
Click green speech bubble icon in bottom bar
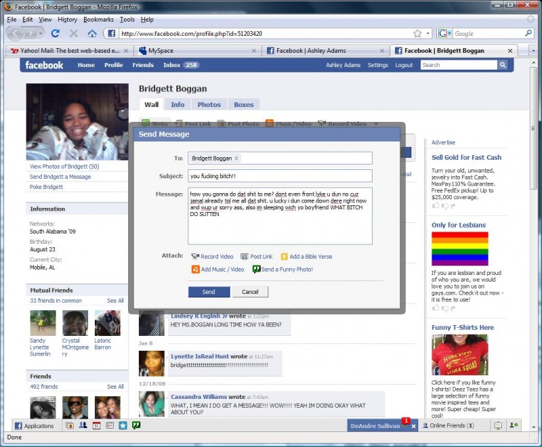coord(136,425)
